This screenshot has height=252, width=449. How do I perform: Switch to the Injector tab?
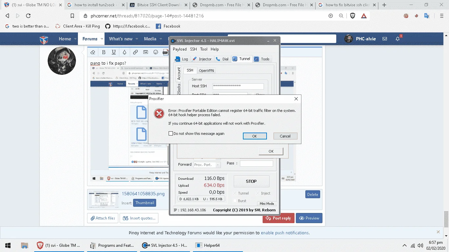coord(202,59)
